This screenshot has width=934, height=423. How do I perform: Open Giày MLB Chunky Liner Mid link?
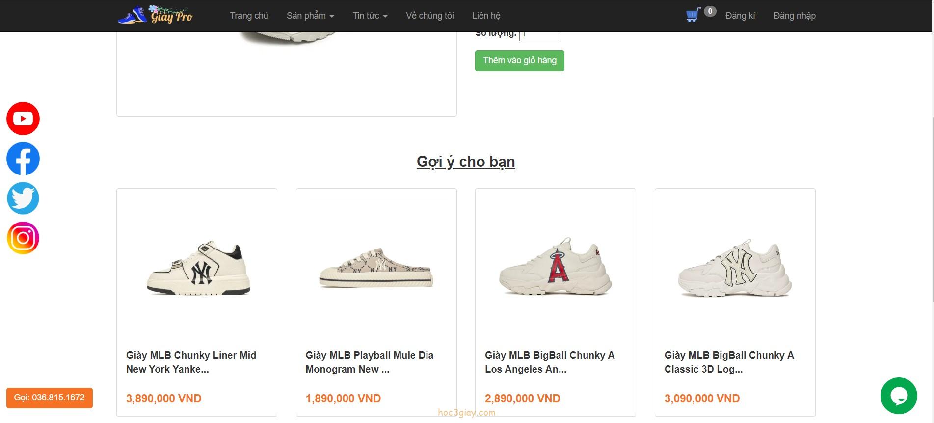191,362
